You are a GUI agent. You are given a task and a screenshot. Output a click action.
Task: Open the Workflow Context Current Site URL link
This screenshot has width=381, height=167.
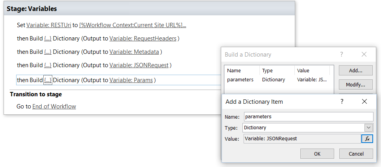coord(133,25)
